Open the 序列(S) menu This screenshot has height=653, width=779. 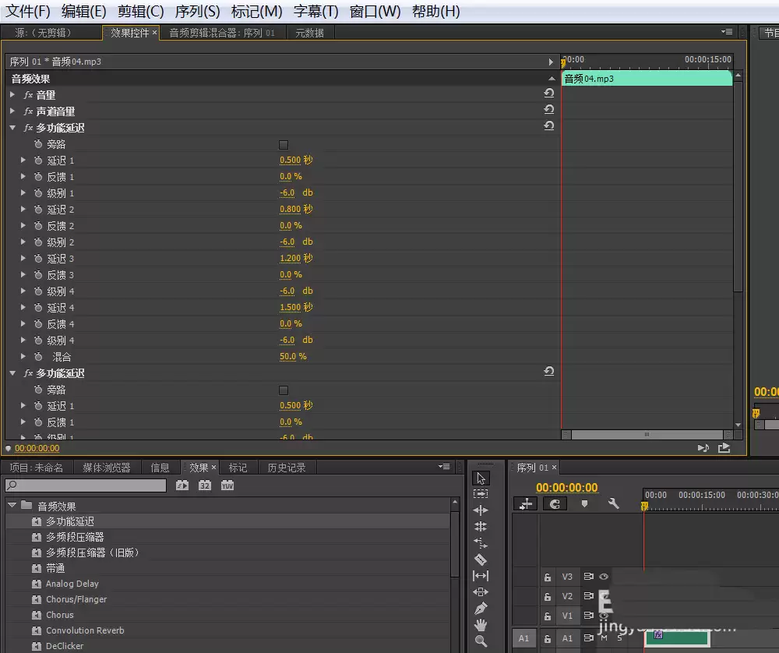coord(197,11)
